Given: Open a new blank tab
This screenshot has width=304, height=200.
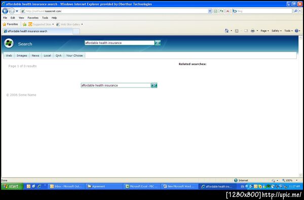Looking at the screenshot, I should [76, 31].
